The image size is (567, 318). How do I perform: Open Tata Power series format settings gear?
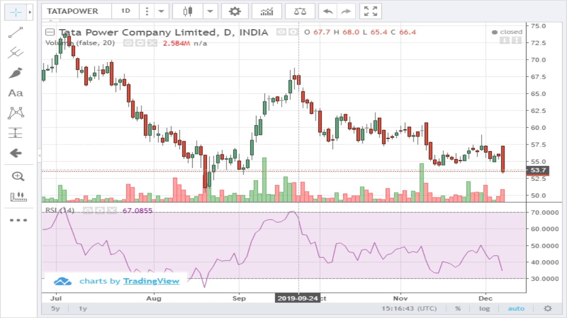pyautogui.click(x=293, y=32)
